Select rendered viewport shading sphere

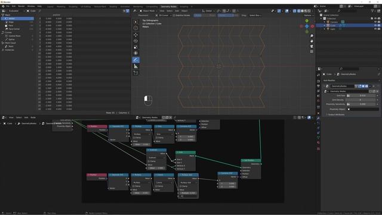pyautogui.click(x=309, y=11)
